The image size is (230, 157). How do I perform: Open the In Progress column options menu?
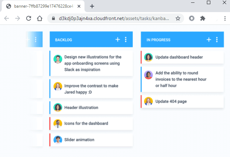[x=217, y=40]
